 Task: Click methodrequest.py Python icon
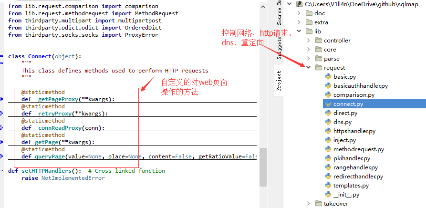point(329,149)
